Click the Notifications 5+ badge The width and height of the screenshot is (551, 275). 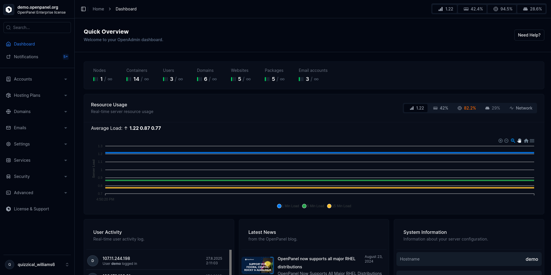point(66,57)
